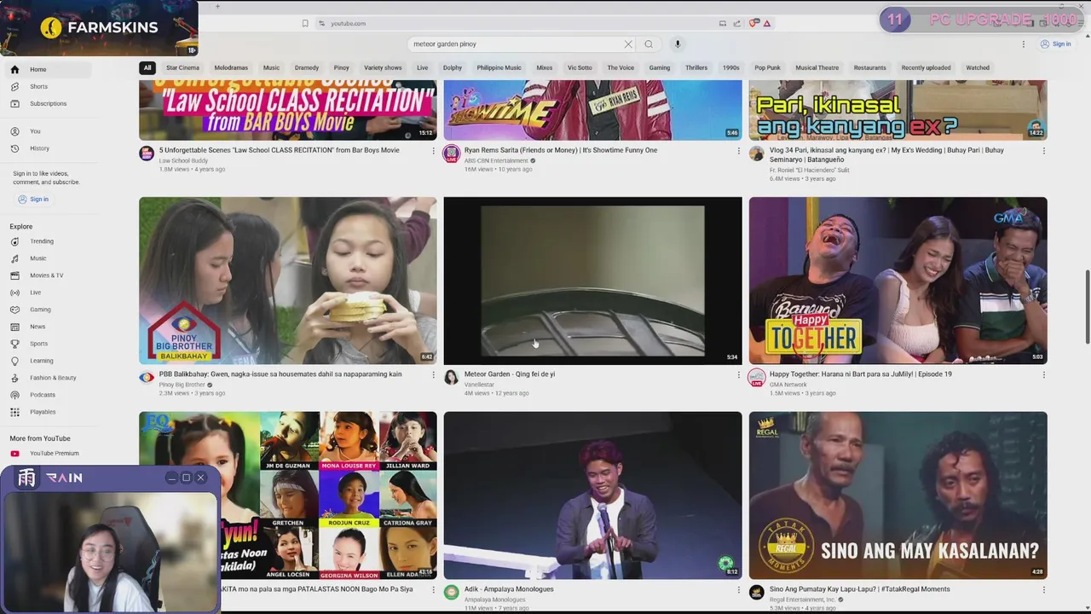Select the All filter chip

147,67
